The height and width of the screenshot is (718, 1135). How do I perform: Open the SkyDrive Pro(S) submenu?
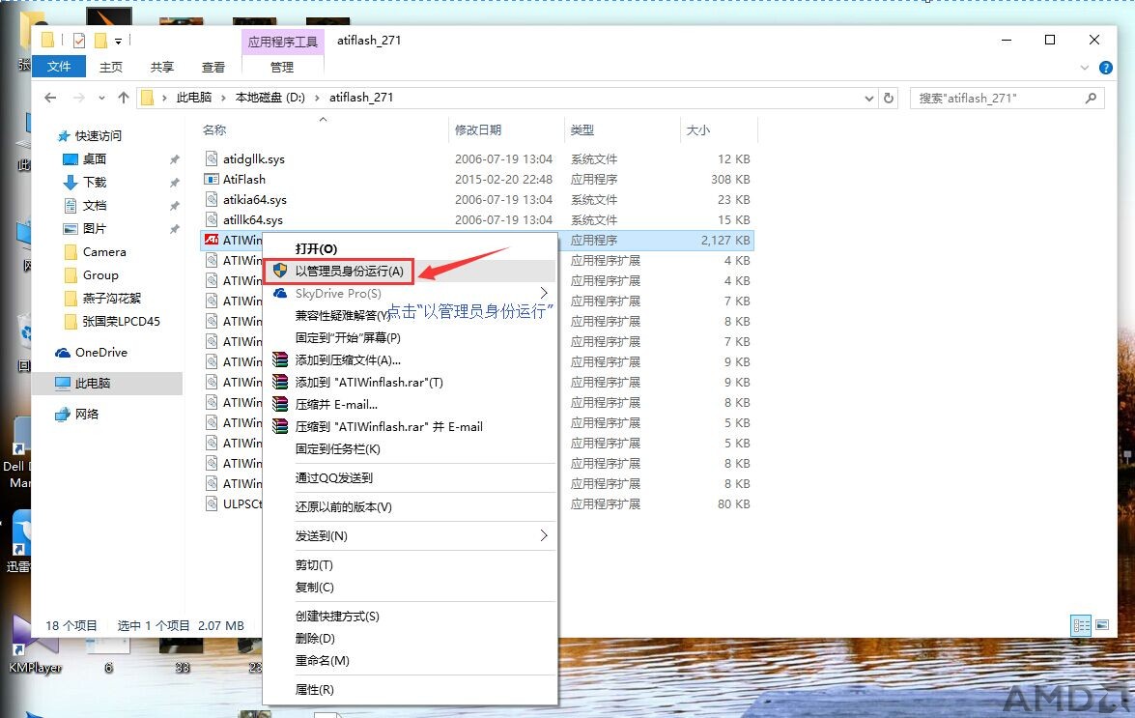click(x=410, y=293)
